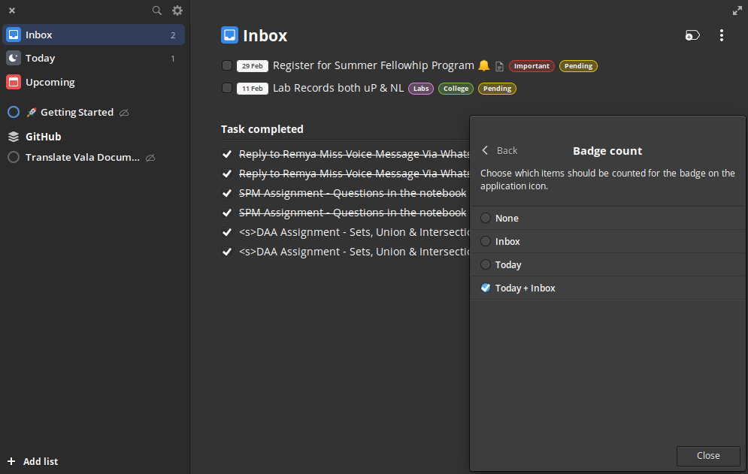
Task: Select the None badge count option
Action: (607, 218)
